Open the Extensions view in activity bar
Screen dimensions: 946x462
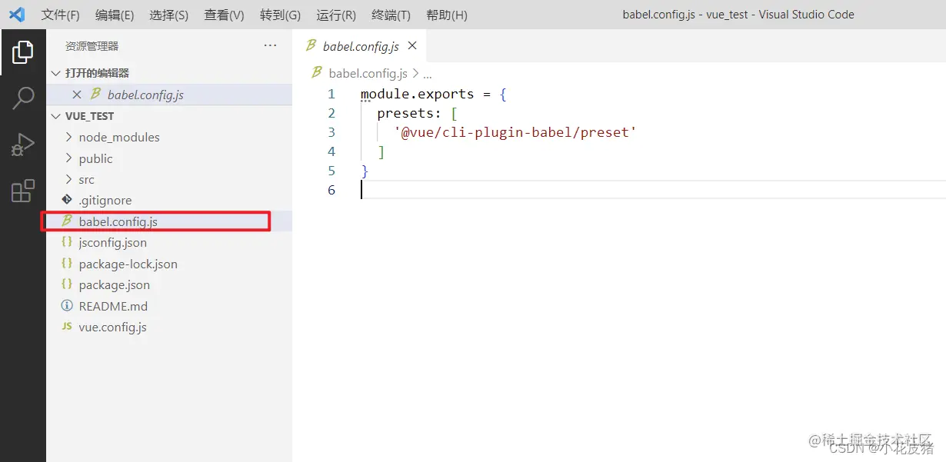pos(23,191)
